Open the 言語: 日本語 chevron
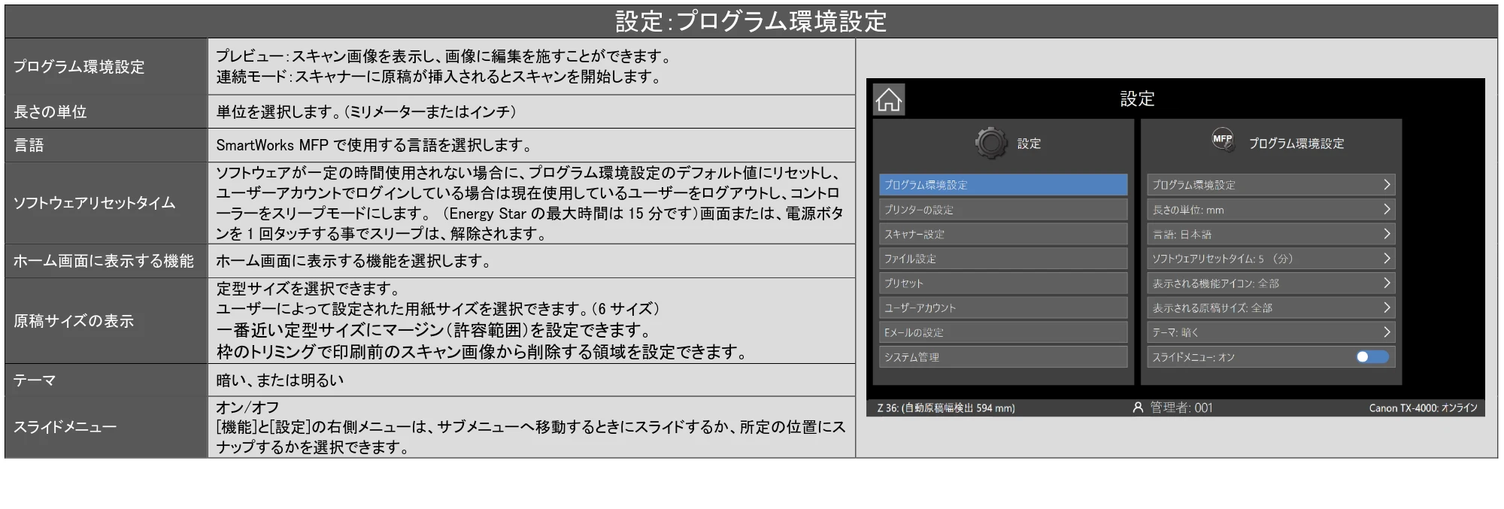This screenshot has width=1504, height=509. pos(1387,234)
